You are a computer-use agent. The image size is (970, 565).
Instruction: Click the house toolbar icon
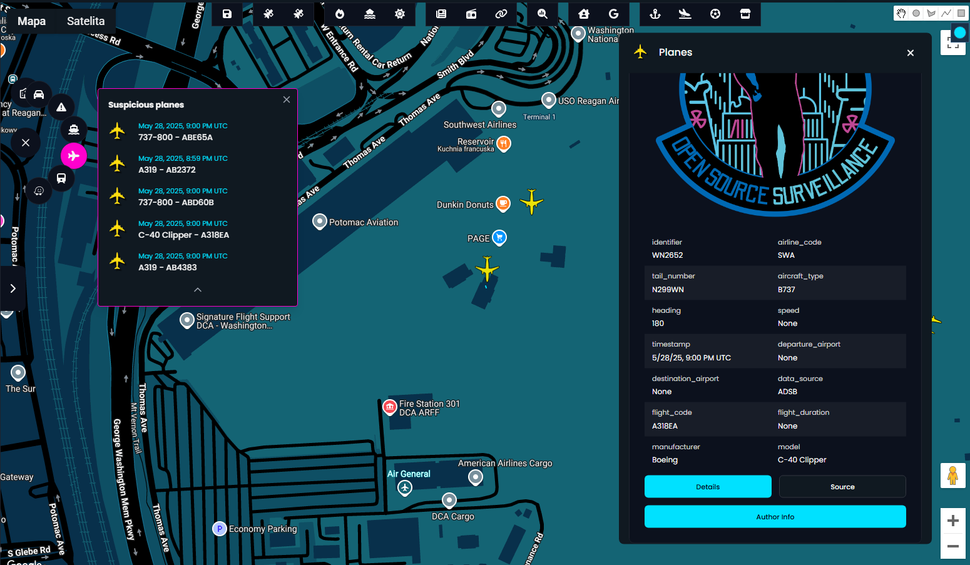pyautogui.click(x=584, y=14)
